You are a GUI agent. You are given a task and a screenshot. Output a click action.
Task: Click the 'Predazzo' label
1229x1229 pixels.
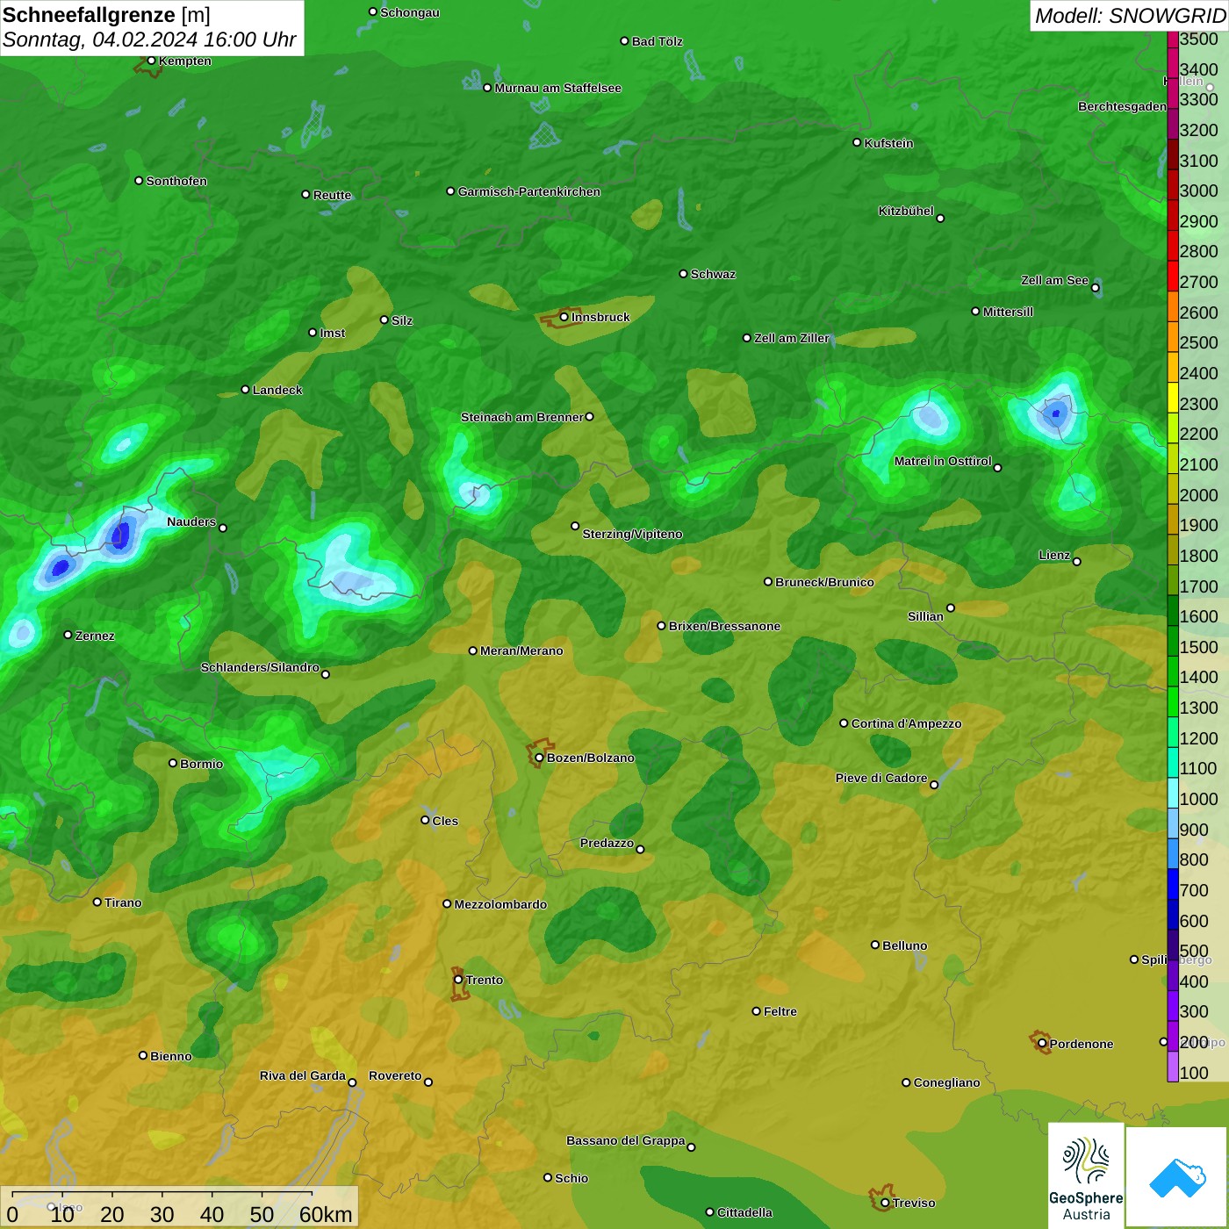pos(607,843)
